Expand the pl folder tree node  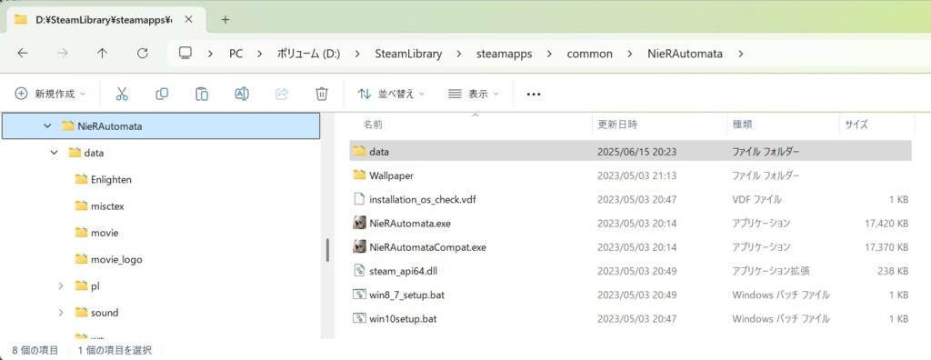[61, 286]
